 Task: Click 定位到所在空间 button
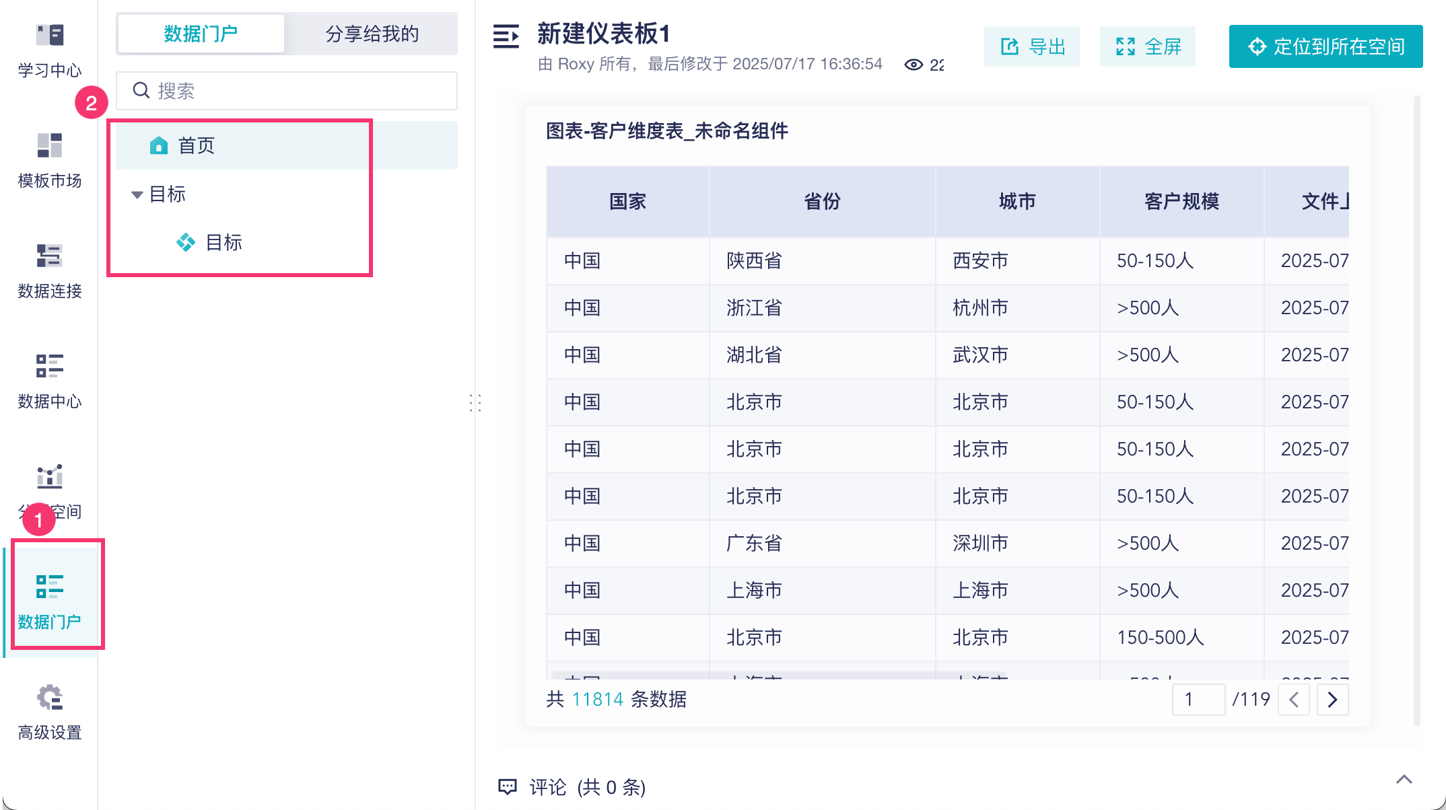click(x=1325, y=46)
